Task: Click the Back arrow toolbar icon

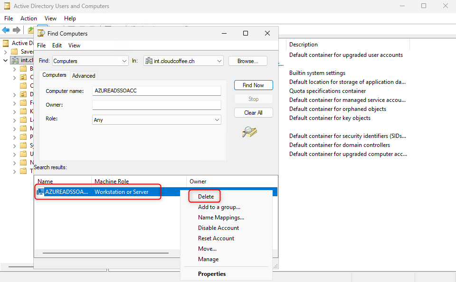Action: tap(6, 30)
